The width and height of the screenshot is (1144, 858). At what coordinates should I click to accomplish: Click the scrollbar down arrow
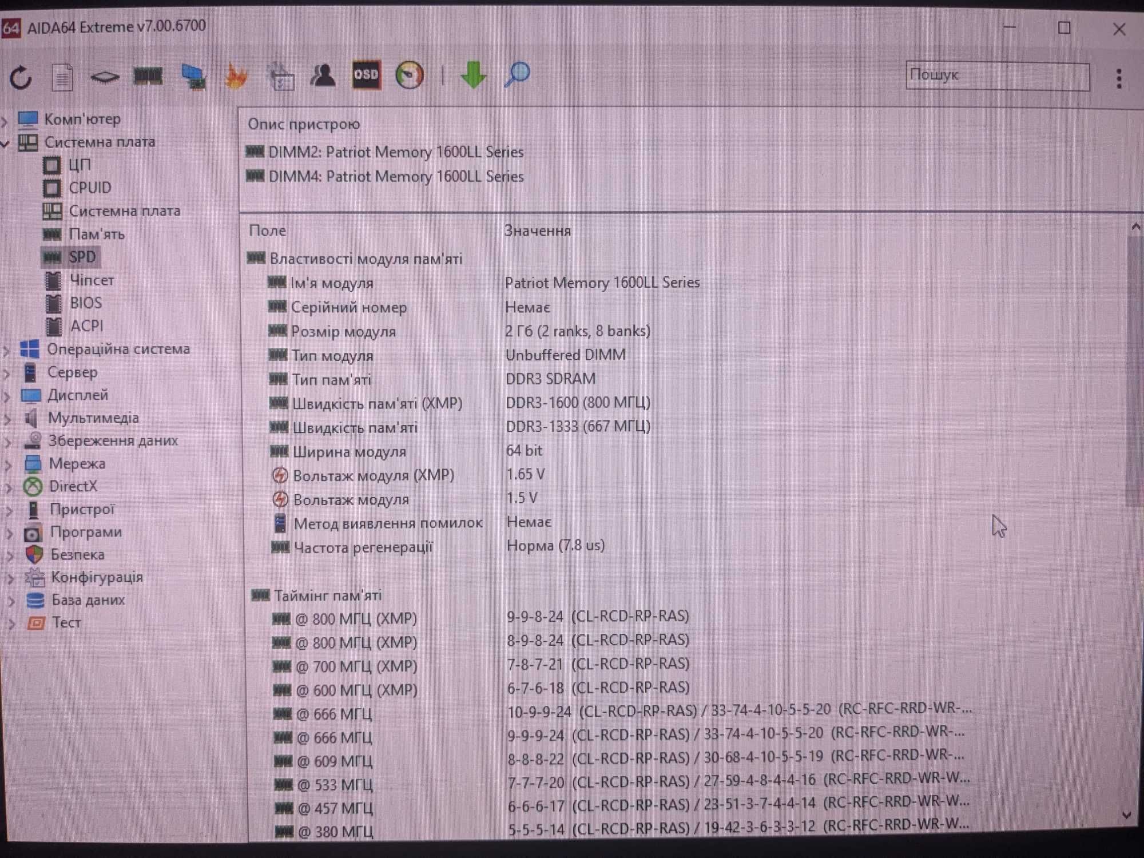[1127, 815]
